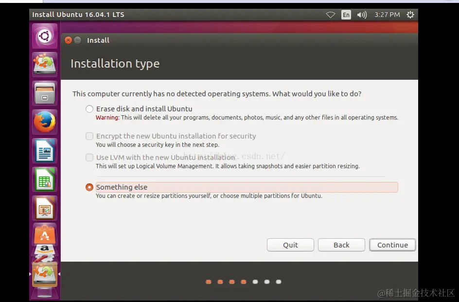Screen dimensions: 459x302
Task: Select the Erase disk and install Ubuntu option
Action: click(89, 108)
